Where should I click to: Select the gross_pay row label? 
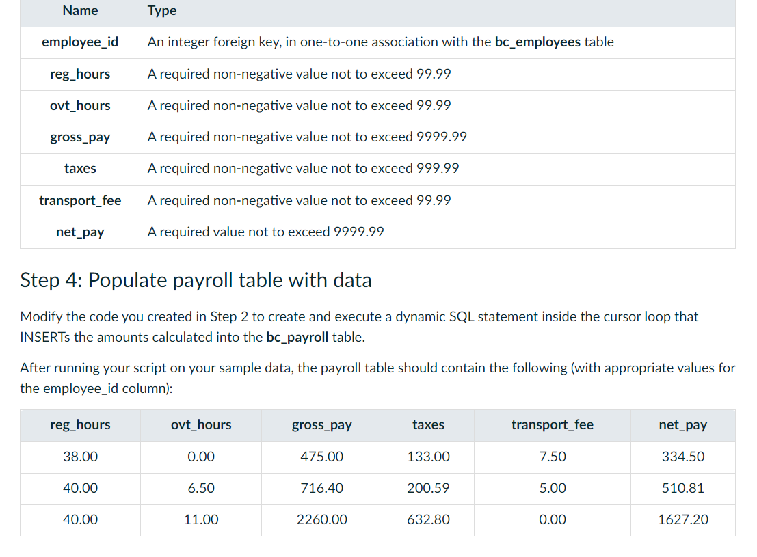[80, 137]
